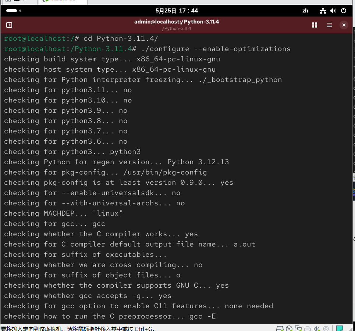This screenshot has height=331, width=355.
Task: Click the line 'checking host system type'
Action: click(110, 69)
